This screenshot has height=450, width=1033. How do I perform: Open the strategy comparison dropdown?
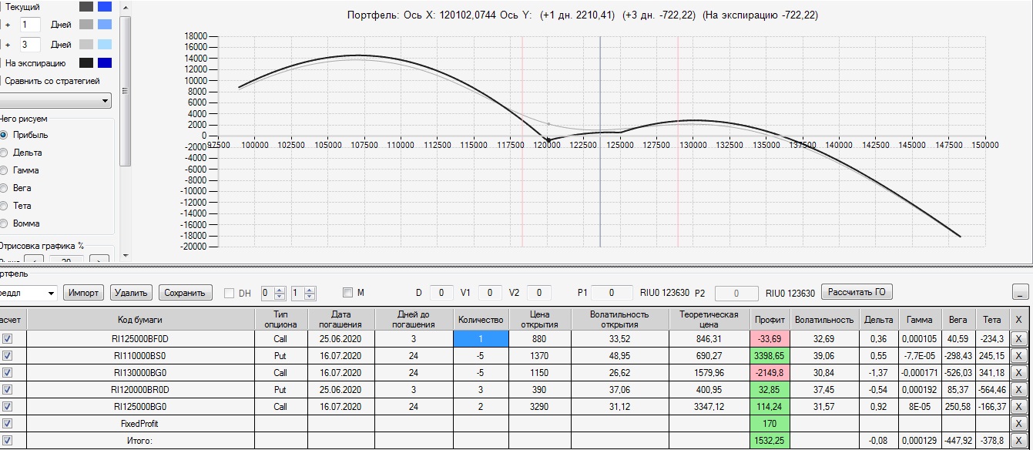coord(55,101)
